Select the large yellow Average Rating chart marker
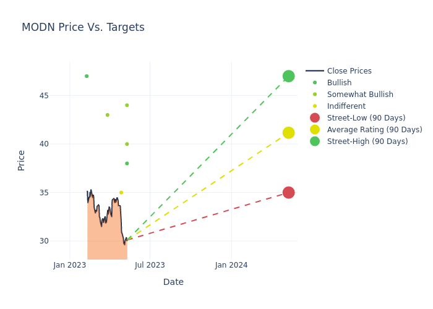The image size is (433, 309). (x=288, y=132)
